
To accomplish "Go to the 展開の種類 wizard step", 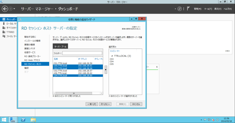I will [x=30, y=45].
